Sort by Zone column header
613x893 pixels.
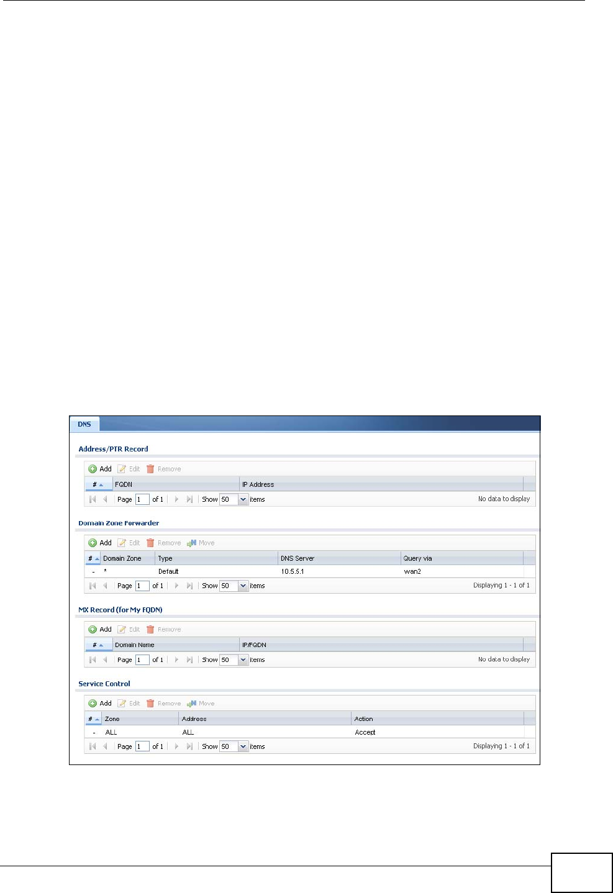140,718
